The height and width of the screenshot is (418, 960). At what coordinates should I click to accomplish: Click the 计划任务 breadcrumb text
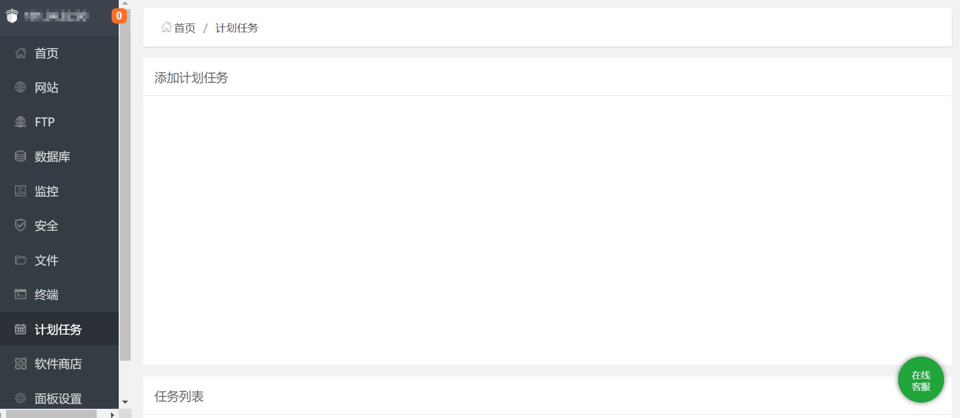click(237, 28)
